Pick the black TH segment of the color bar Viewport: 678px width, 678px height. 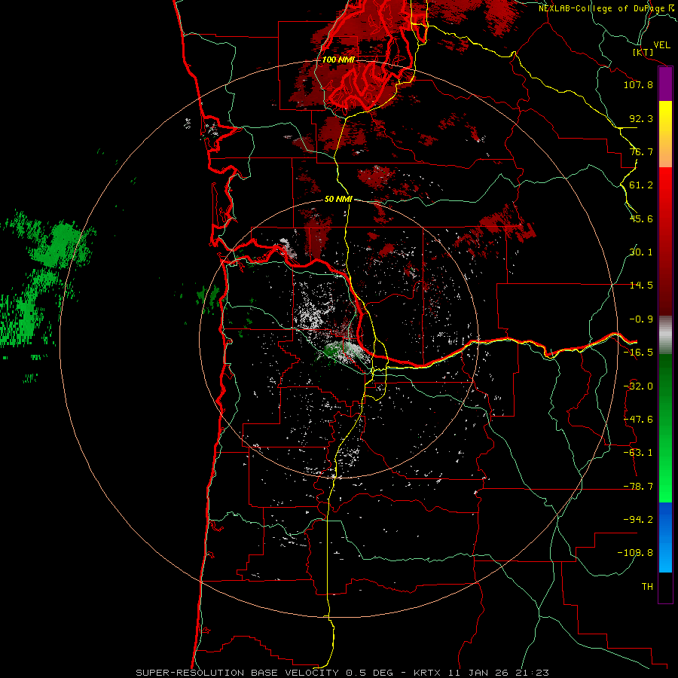click(665, 587)
